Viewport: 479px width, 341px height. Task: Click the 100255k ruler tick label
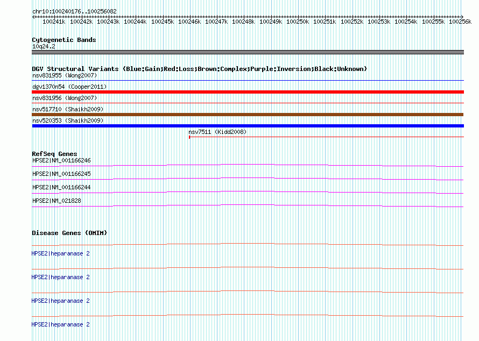pyautogui.click(x=433, y=22)
